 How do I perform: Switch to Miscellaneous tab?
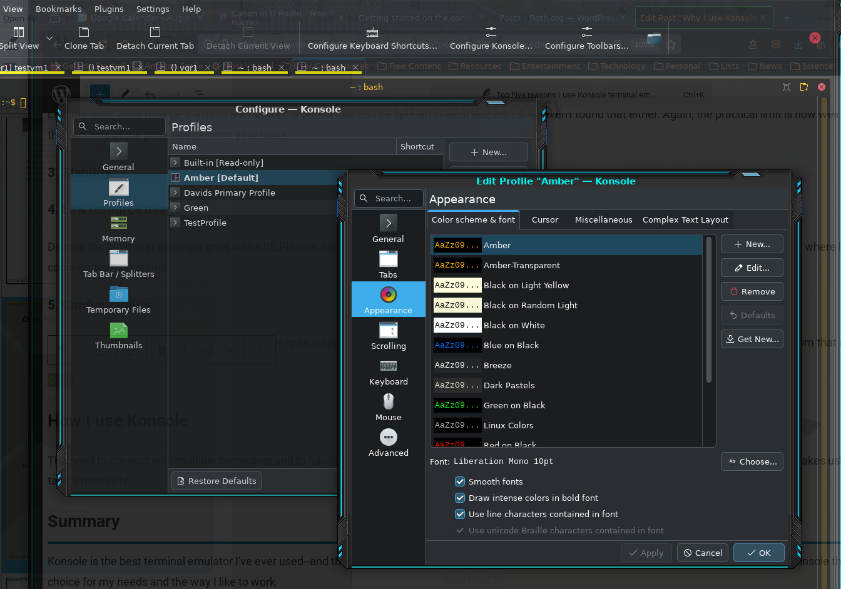[x=603, y=219]
